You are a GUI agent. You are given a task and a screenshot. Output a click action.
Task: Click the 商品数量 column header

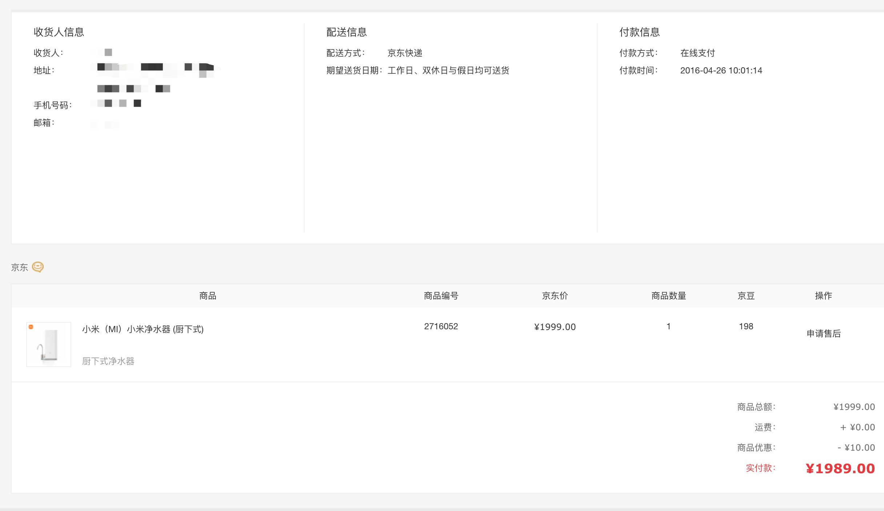point(668,296)
